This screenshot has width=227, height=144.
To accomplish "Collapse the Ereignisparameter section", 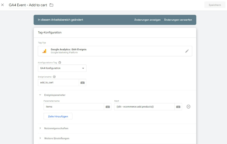I will pos(40,95).
